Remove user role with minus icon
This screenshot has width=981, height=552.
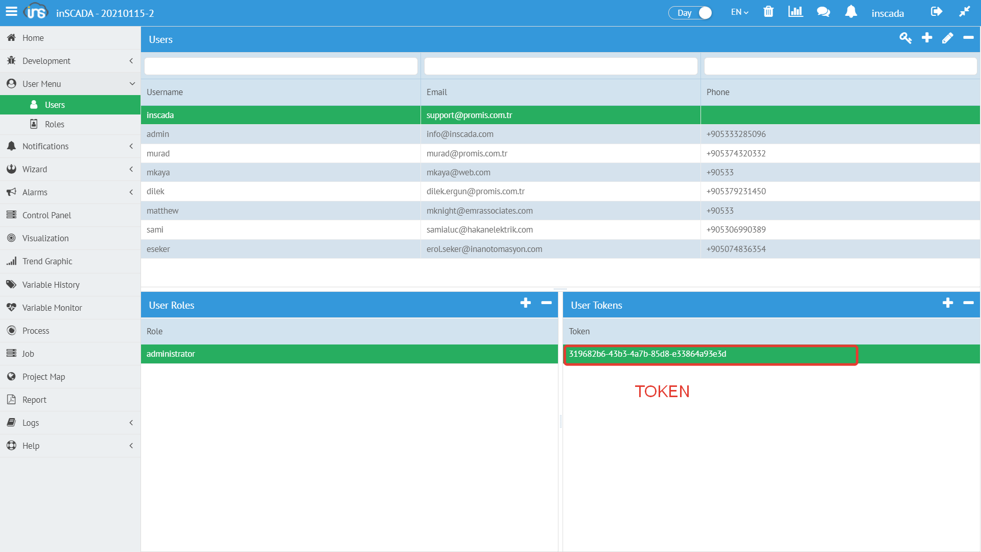(546, 303)
